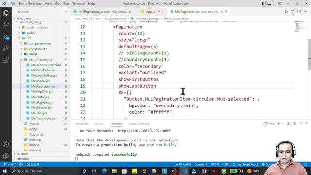Image resolution: width=311 pixels, height=175 pixels.
Task: Open the Terminal menu
Action: point(78,4)
